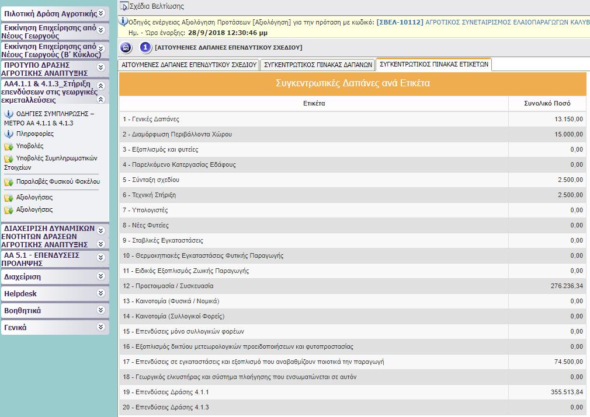Image resolution: width=590 pixels, height=417 pixels.
Task: Open the ΣΥΓΚΕΝΤΡΩΤΙΚΟΣ ΠΙΝΑΚΑΣ ΔΑΠΑΝΩΝ tab
Action: click(x=318, y=65)
